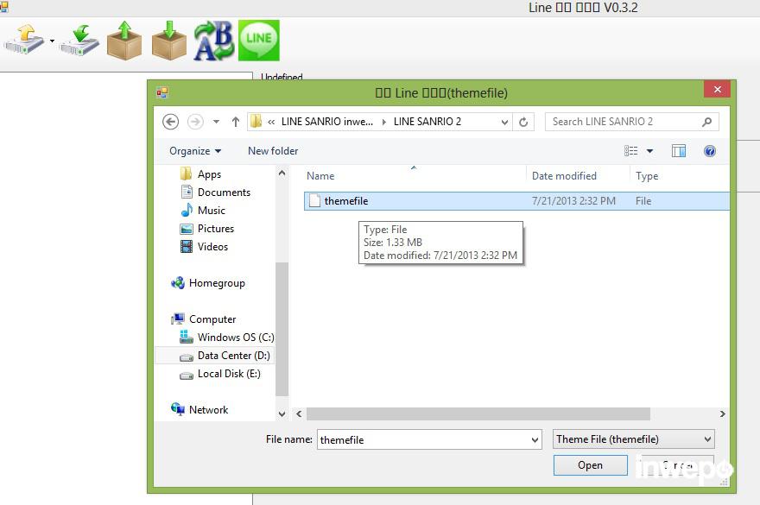The height and width of the screenshot is (505, 760).
Task: Select Videos in navigation pane
Action: (x=212, y=247)
